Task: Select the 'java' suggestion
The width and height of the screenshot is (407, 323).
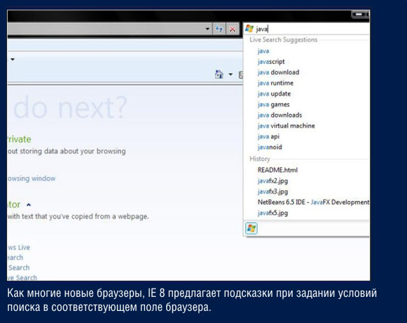Action: [x=263, y=51]
